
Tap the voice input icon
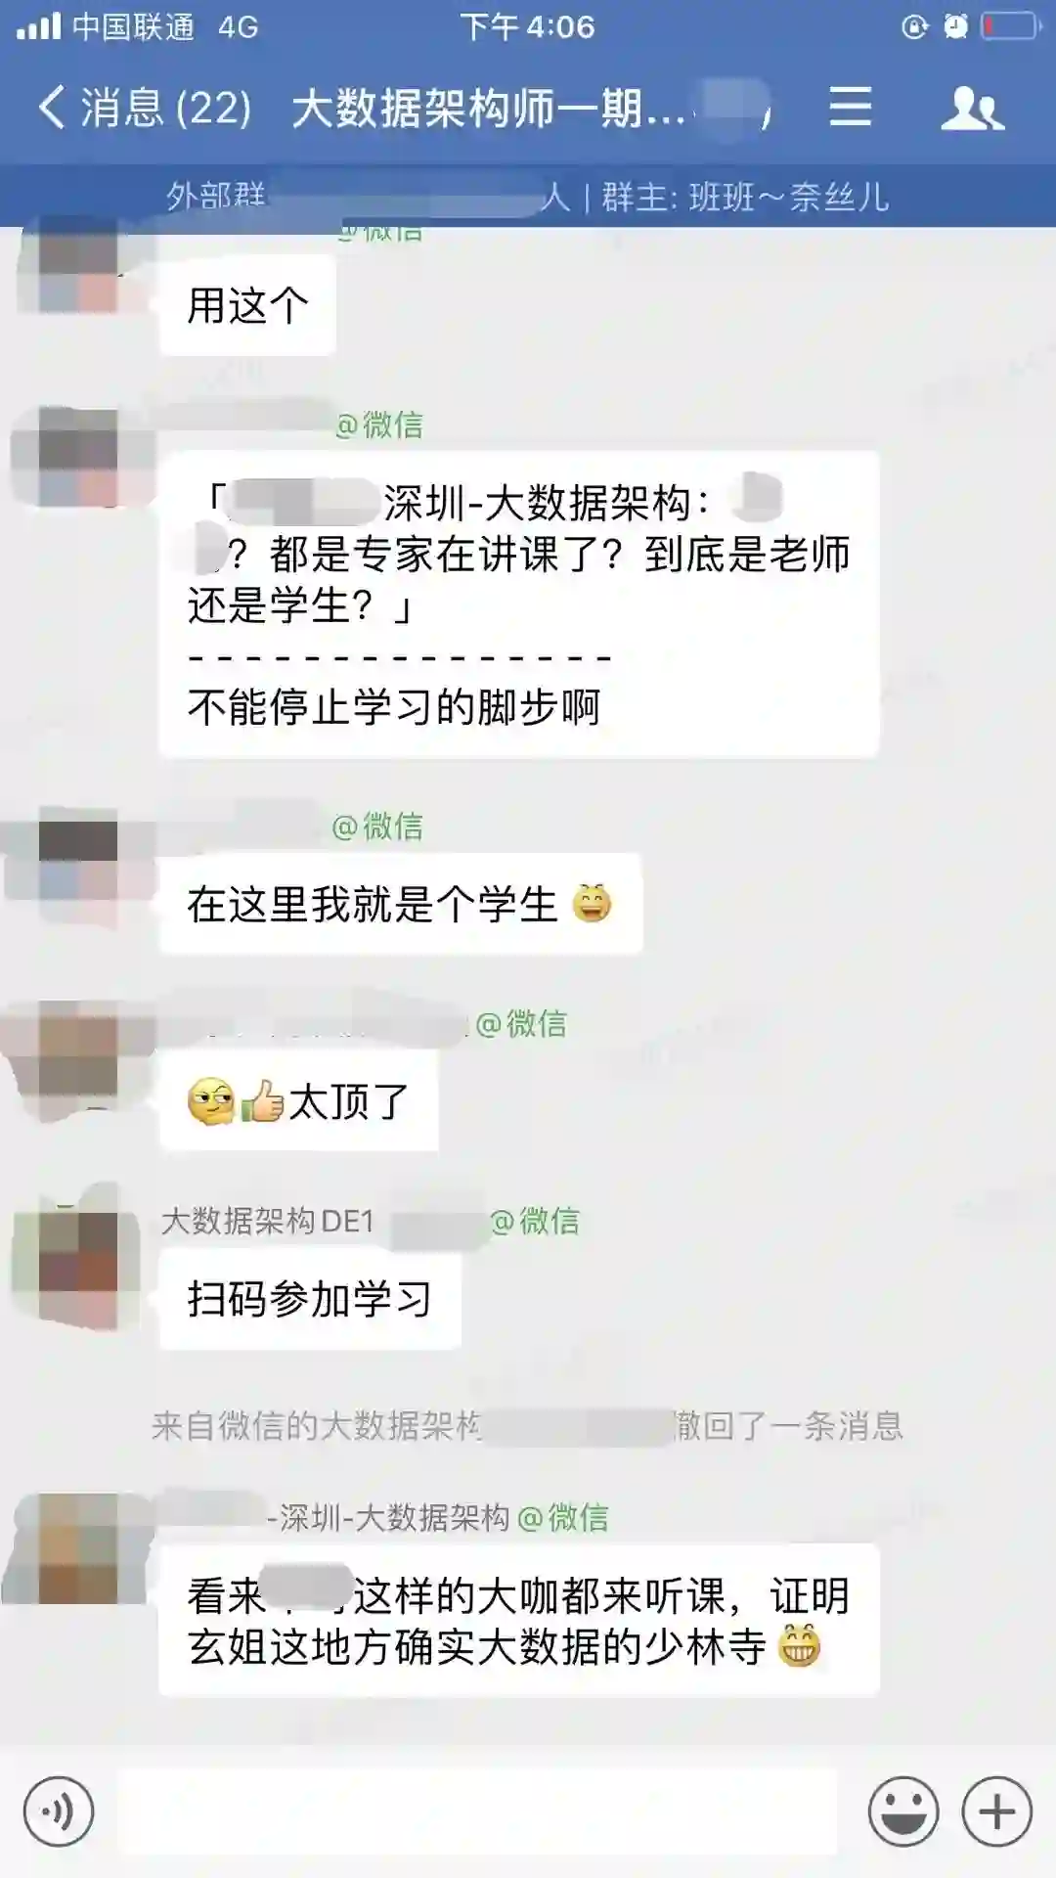pyautogui.click(x=59, y=1811)
